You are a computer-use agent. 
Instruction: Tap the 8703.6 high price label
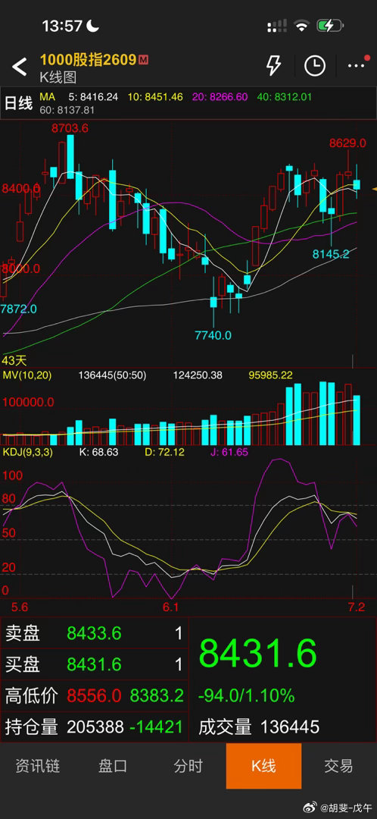click(x=70, y=128)
